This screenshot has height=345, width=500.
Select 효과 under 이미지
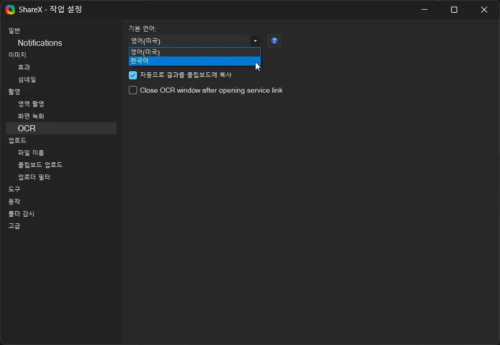(24, 67)
